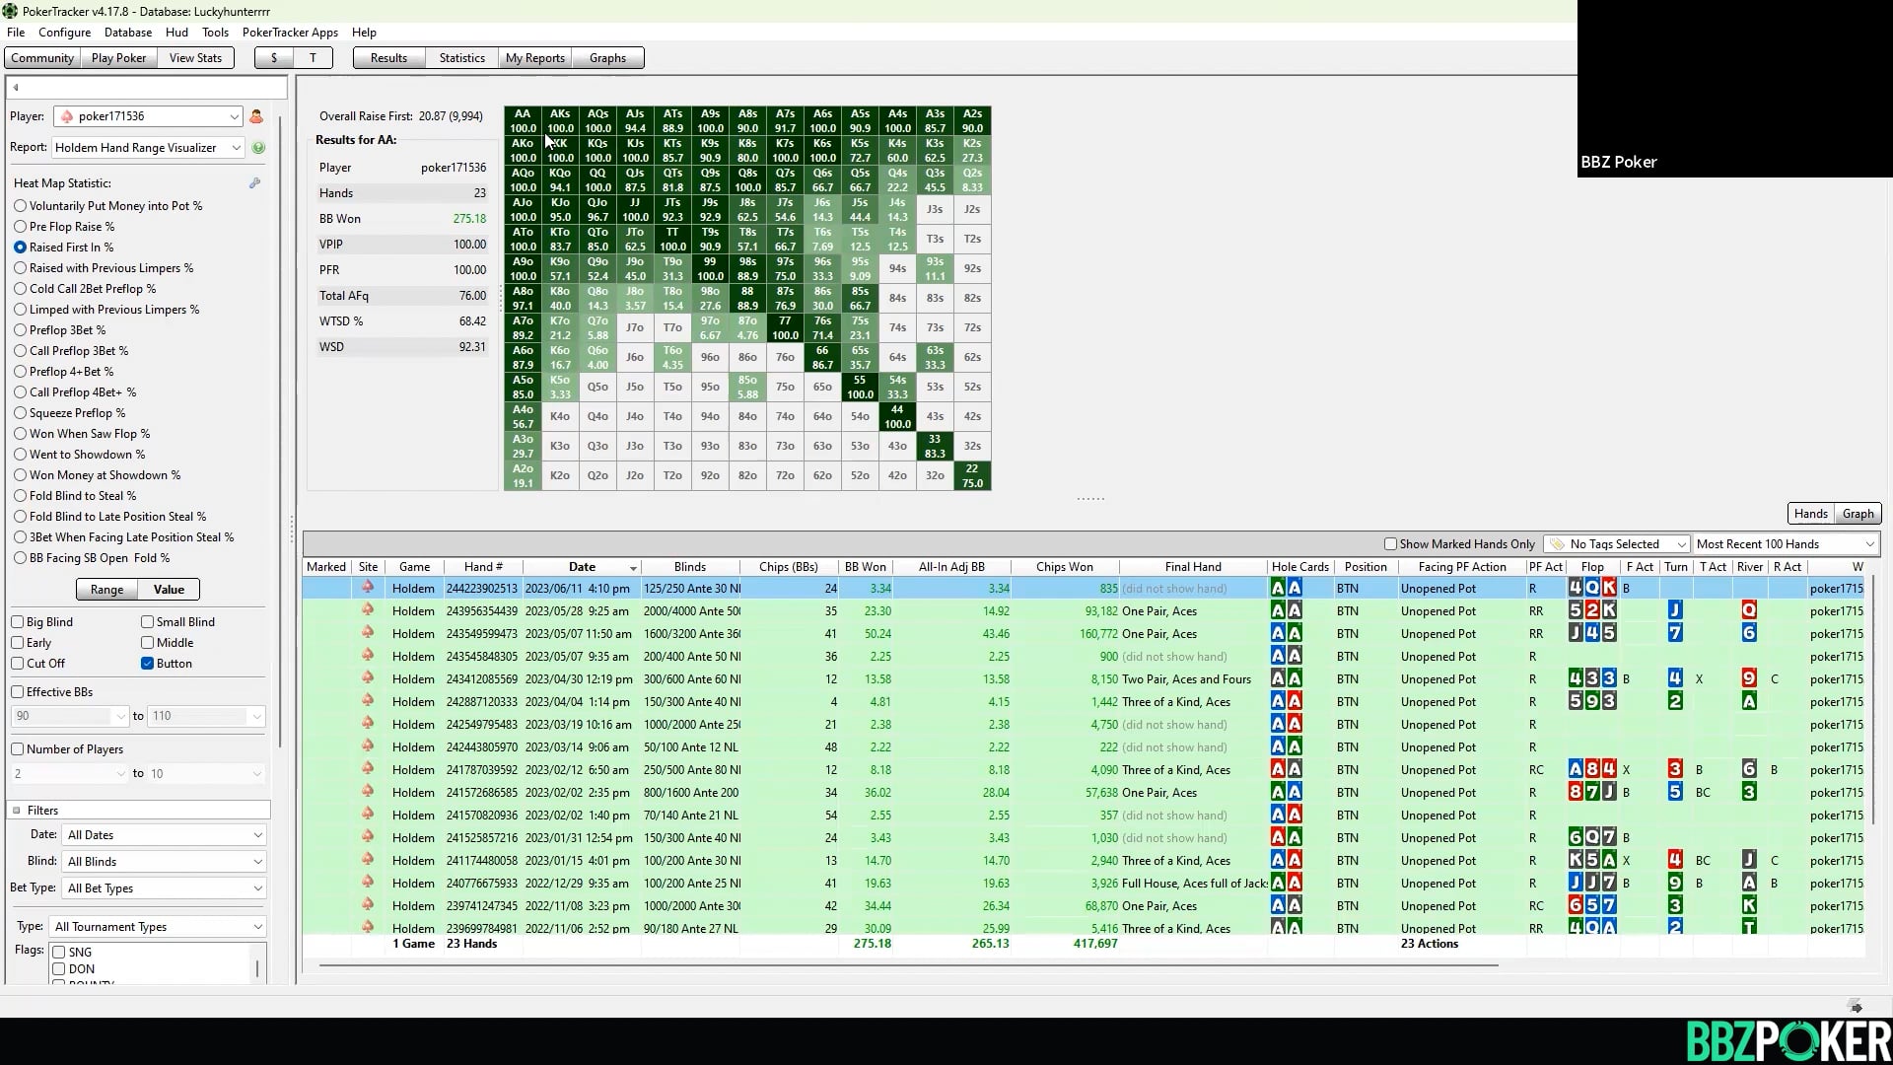Click the filter-apply icon near the bottom right
The image size is (1893, 1065).
1855,1006
